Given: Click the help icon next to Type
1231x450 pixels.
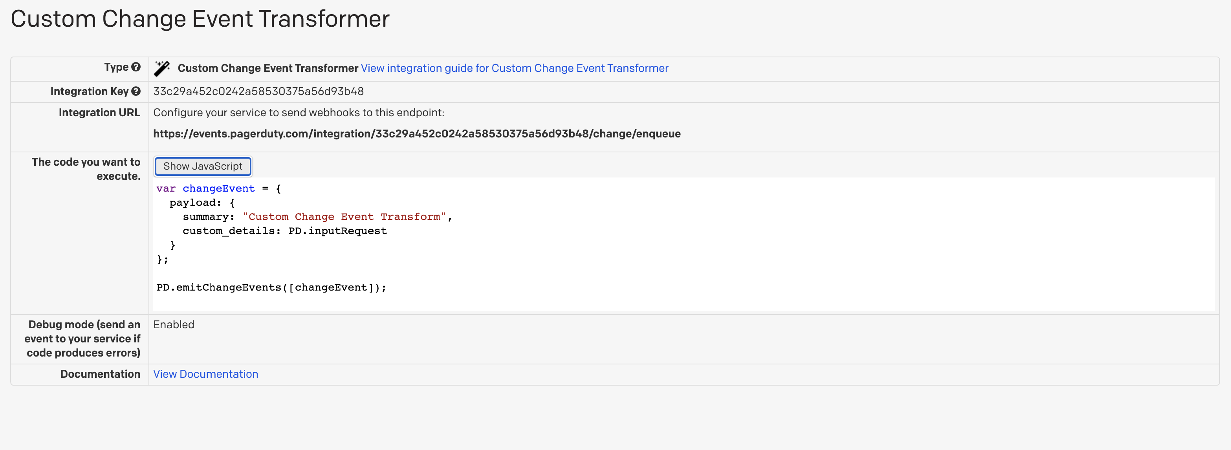Looking at the screenshot, I should point(136,67).
